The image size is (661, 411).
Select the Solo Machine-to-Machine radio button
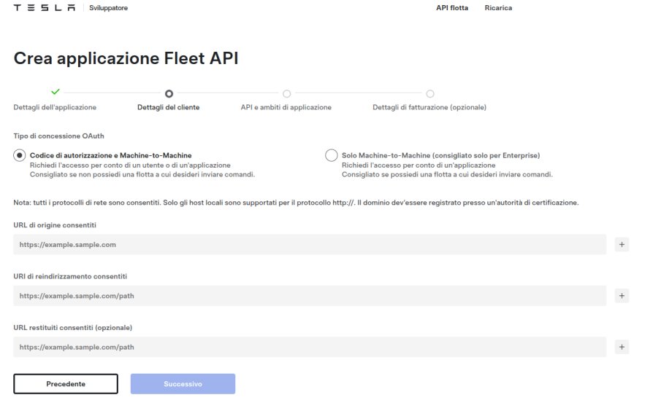pyautogui.click(x=332, y=155)
